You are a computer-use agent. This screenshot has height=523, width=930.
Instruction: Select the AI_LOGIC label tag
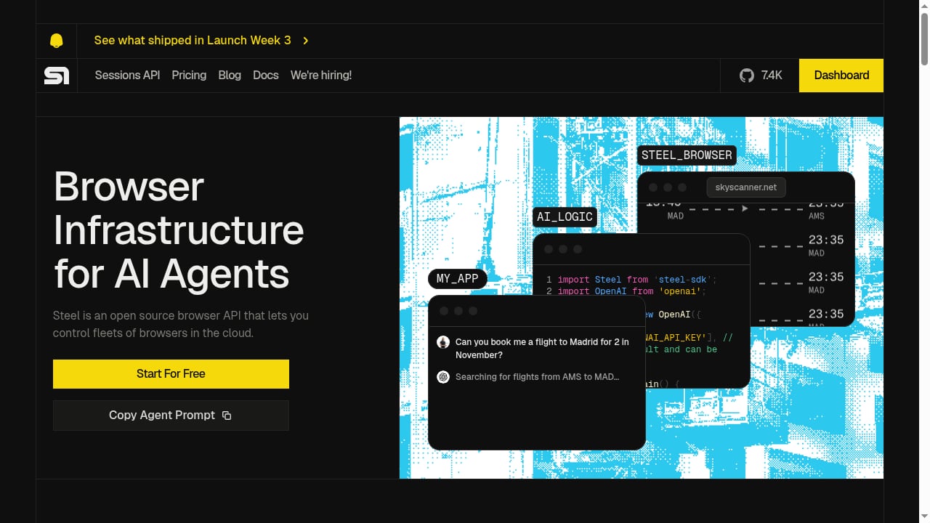click(x=565, y=217)
